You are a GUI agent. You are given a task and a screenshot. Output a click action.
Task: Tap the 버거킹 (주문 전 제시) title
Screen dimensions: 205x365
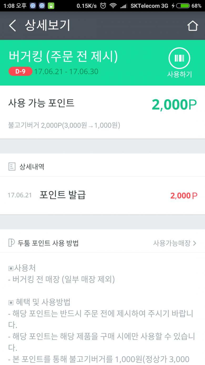63,56
